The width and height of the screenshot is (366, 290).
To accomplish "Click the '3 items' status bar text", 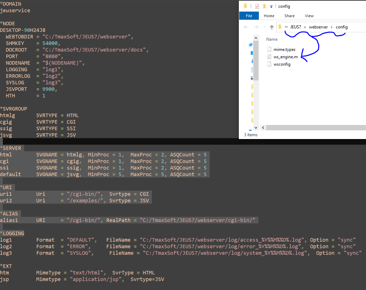I will coord(251,134).
